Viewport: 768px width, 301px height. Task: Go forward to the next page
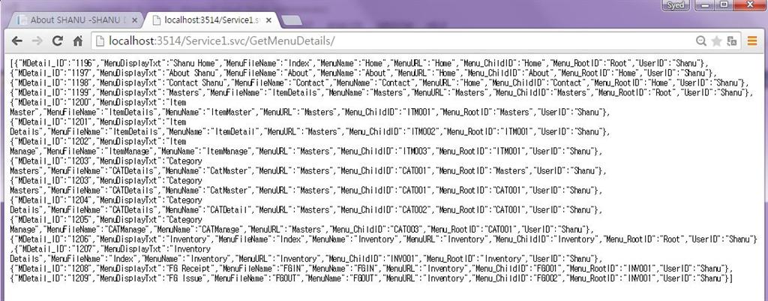tap(37, 41)
